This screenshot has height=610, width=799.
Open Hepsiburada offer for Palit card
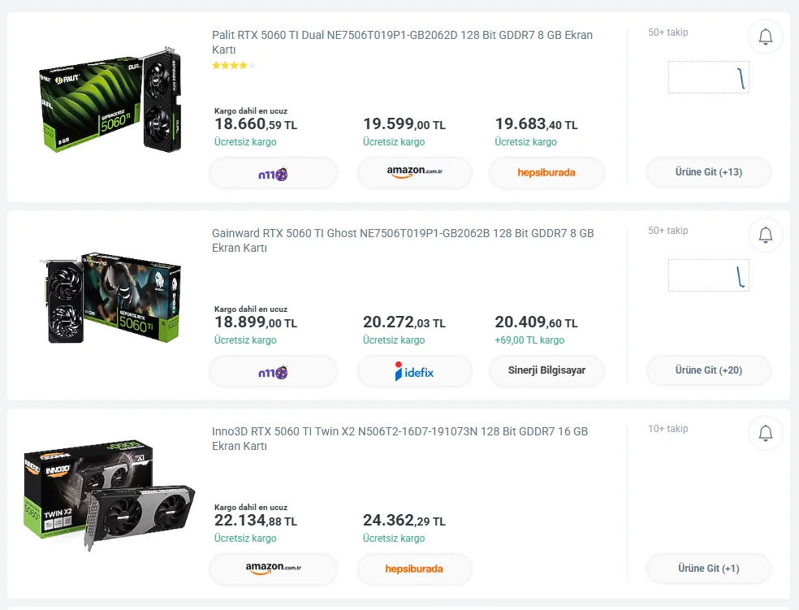[546, 173]
